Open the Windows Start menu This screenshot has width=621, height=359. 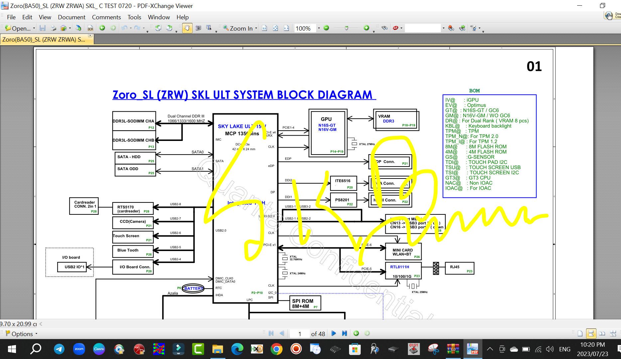[x=12, y=349]
